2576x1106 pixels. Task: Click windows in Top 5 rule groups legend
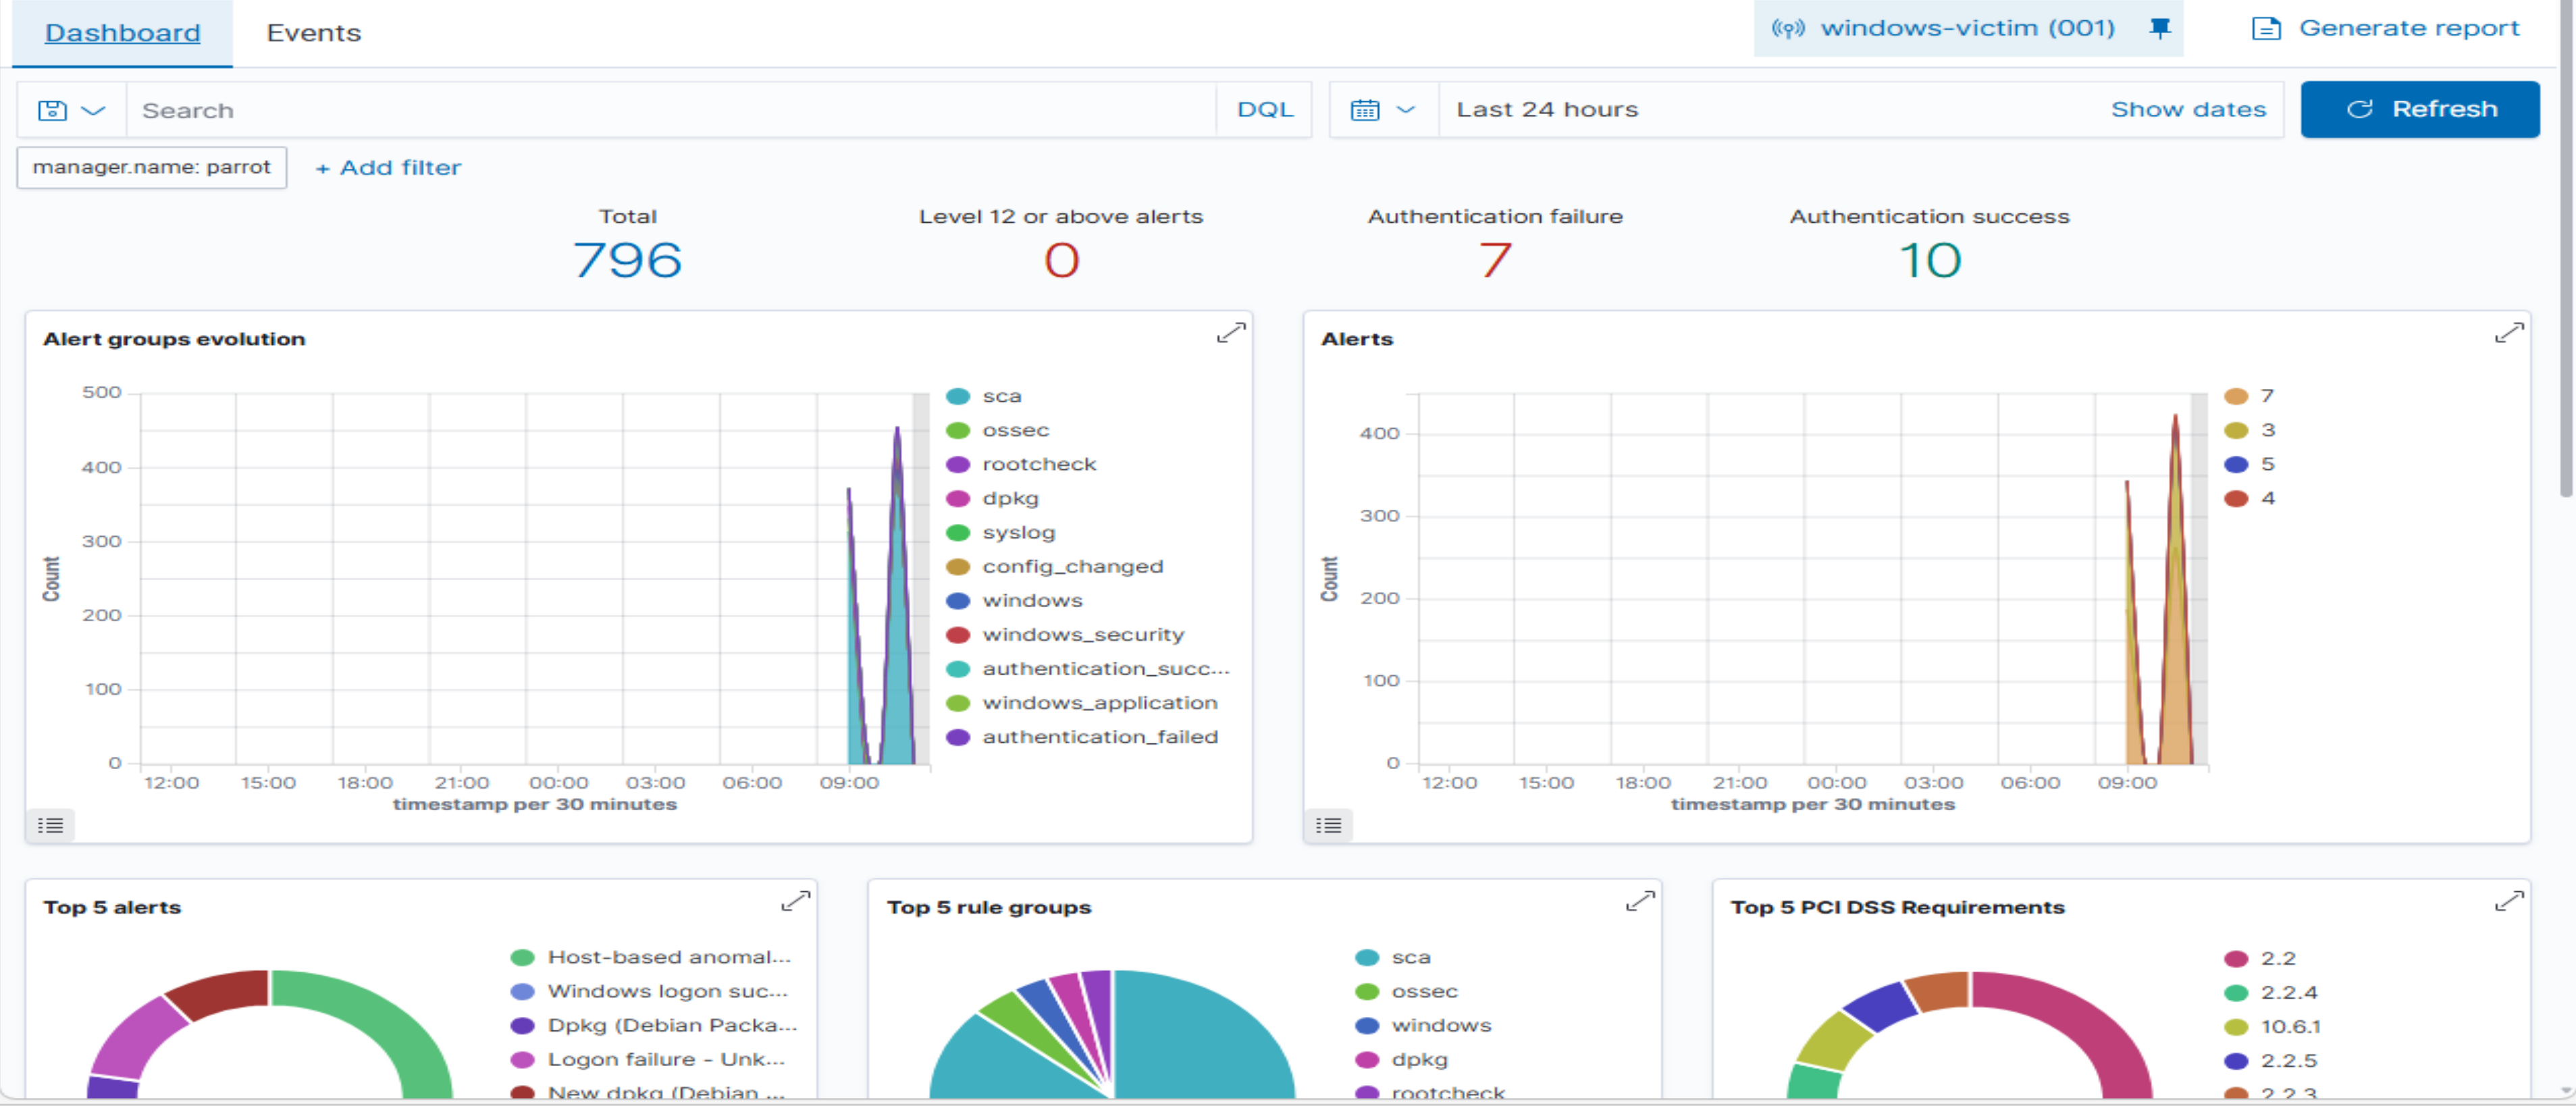click(x=1440, y=1025)
